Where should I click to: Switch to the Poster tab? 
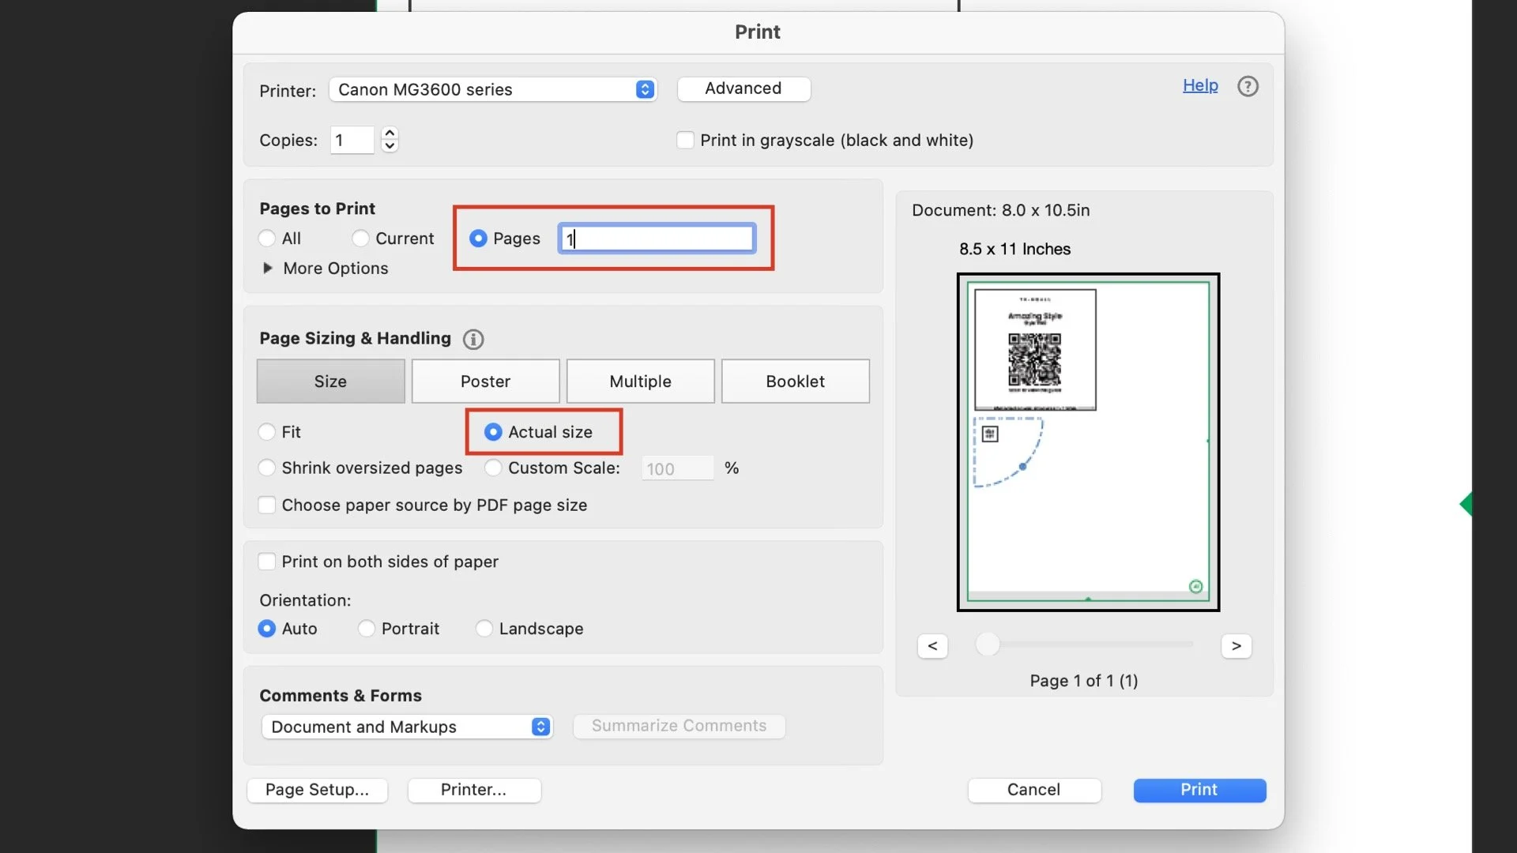click(x=485, y=381)
